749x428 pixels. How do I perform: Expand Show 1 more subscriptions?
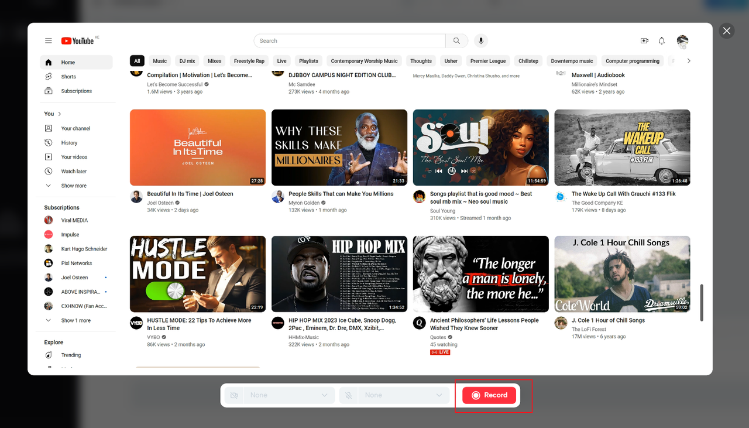point(76,321)
